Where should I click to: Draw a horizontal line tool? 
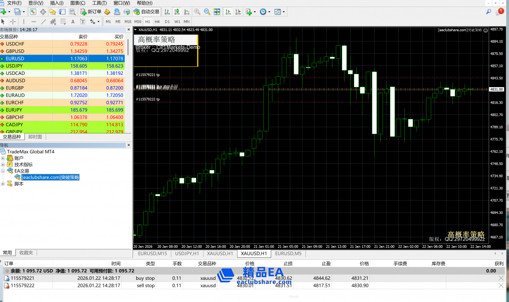[33, 22]
